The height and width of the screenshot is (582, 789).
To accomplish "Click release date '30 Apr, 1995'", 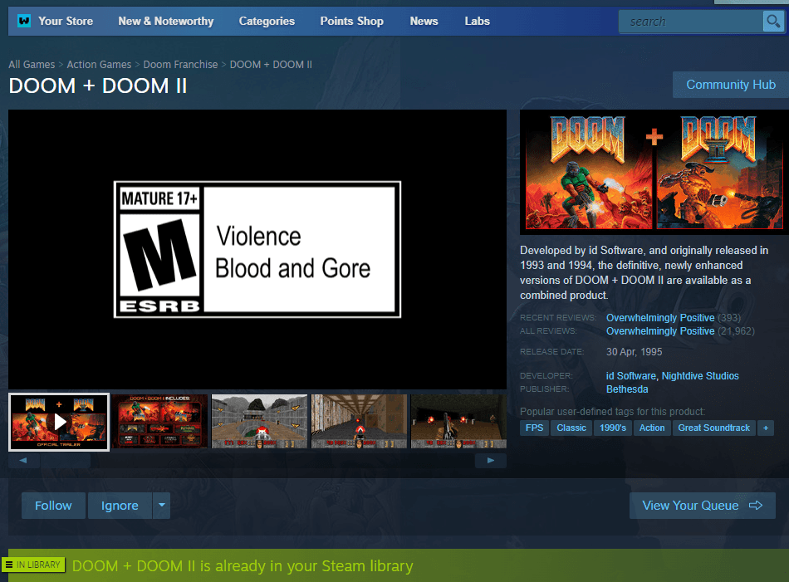I will coord(634,352).
